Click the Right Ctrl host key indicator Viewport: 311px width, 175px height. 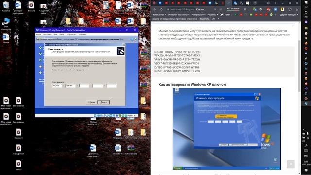[131, 116]
